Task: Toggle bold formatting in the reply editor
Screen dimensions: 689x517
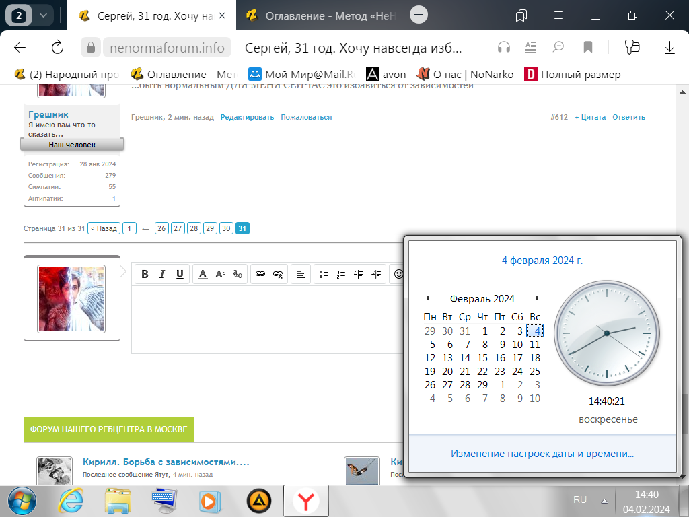Action: 145,274
